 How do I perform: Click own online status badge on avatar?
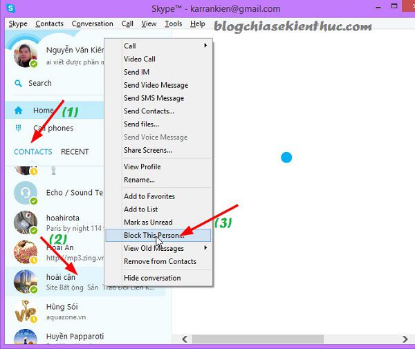tap(34, 64)
